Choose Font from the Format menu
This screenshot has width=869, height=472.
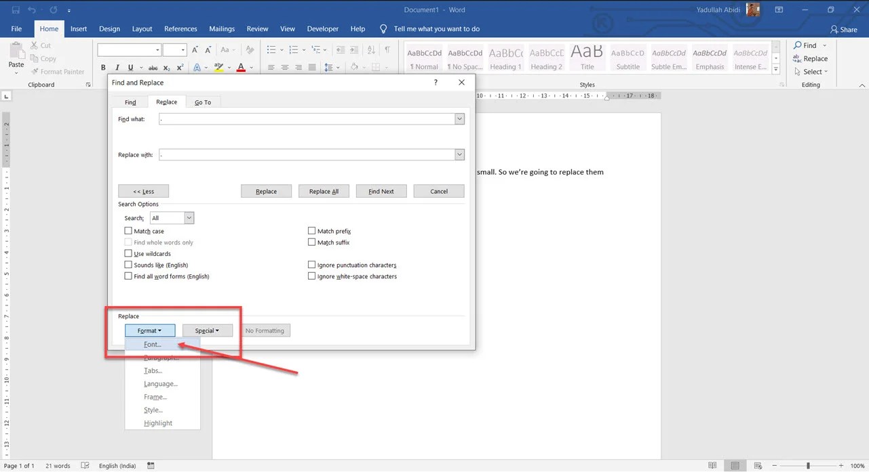(152, 344)
